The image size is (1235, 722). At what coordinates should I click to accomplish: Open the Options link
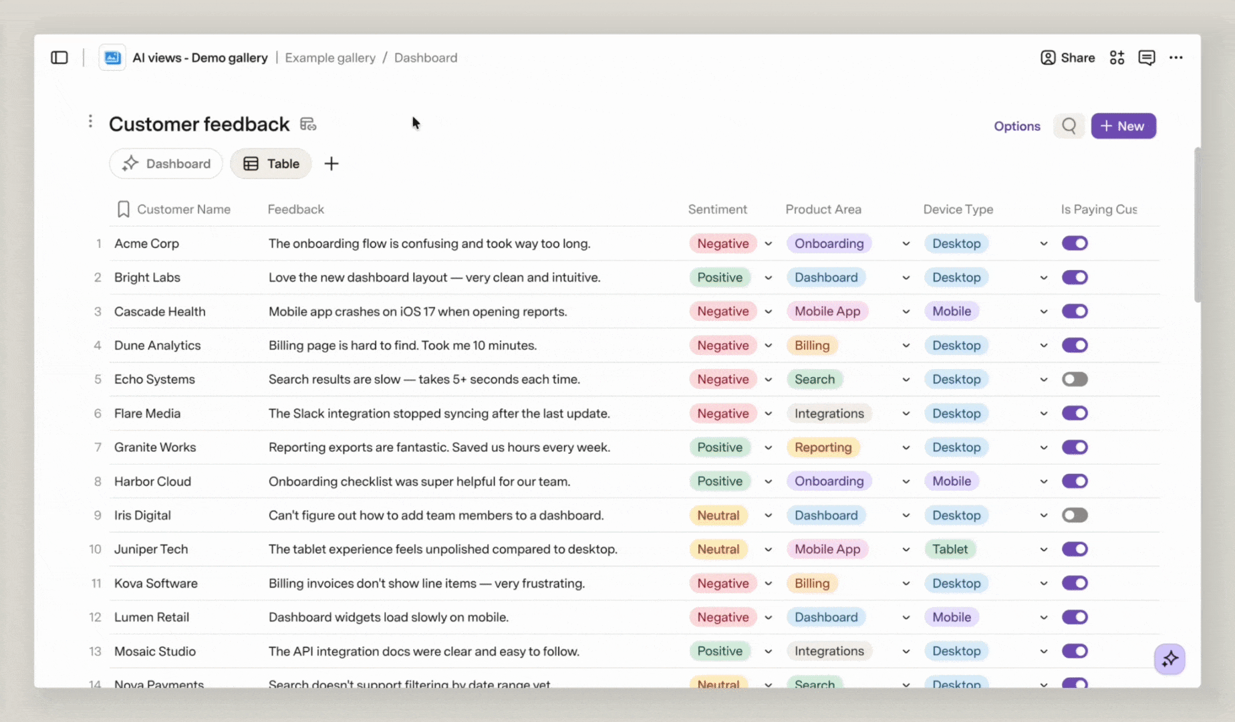point(1017,126)
